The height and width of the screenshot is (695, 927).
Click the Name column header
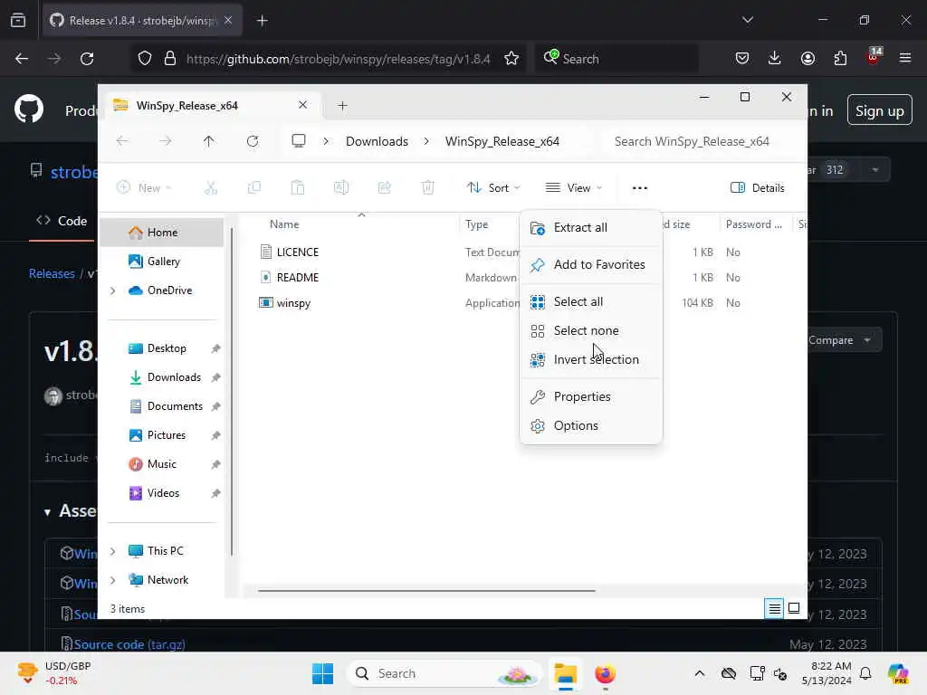pos(283,224)
